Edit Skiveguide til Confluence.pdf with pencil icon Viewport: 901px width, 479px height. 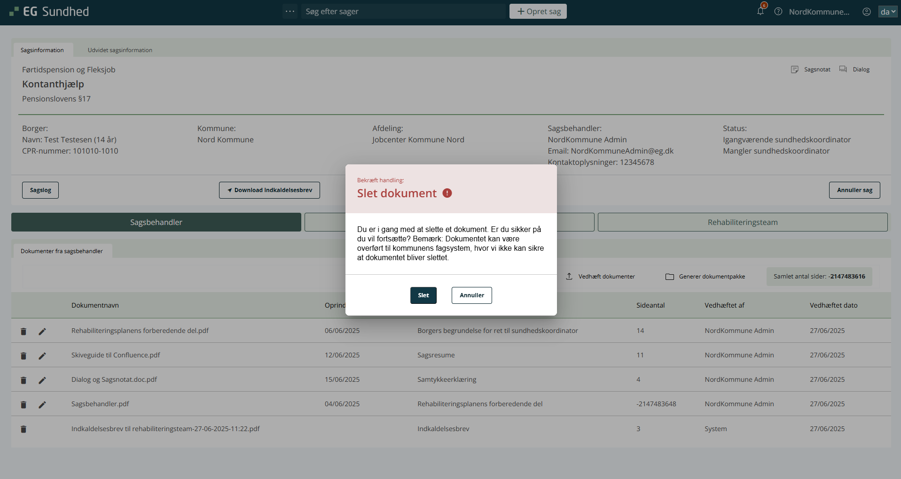[42, 356]
